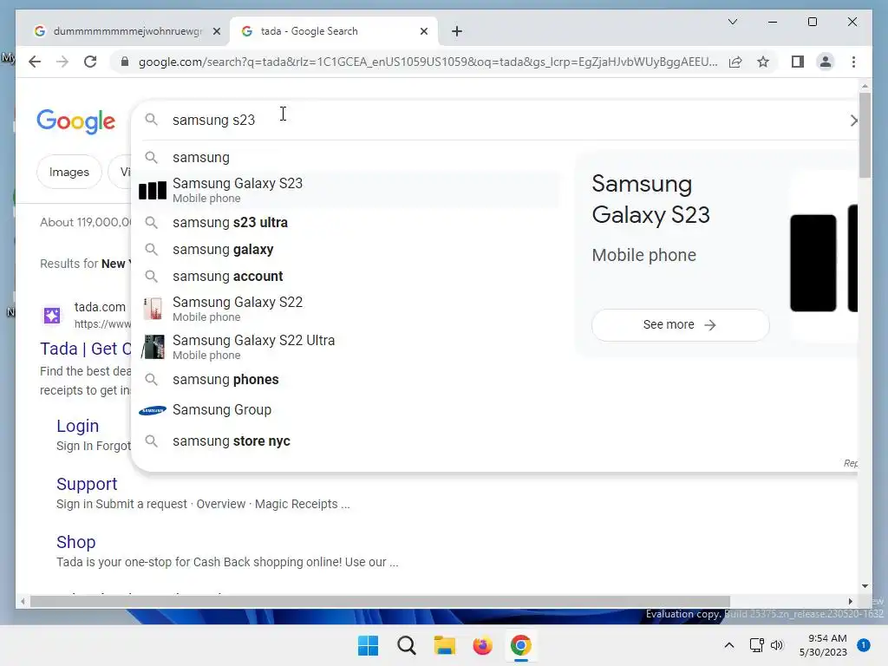Viewport: 888px width, 666px height.
Task: Open Windows taskbar search
Action: pyautogui.click(x=406, y=645)
